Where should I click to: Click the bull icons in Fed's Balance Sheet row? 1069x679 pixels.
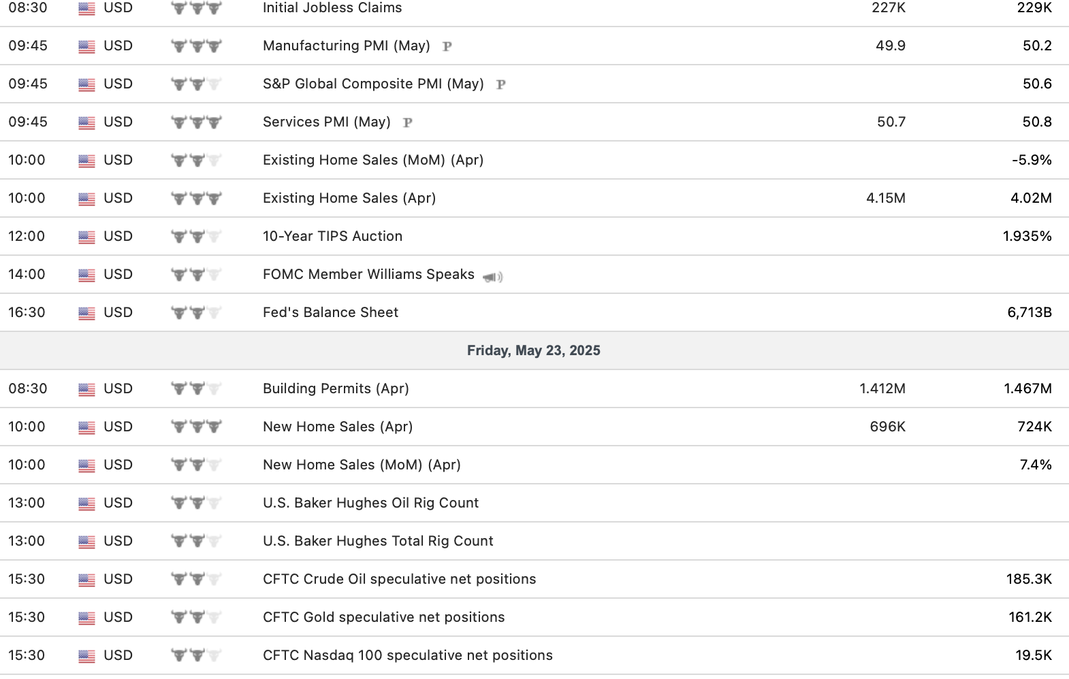pos(196,313)
